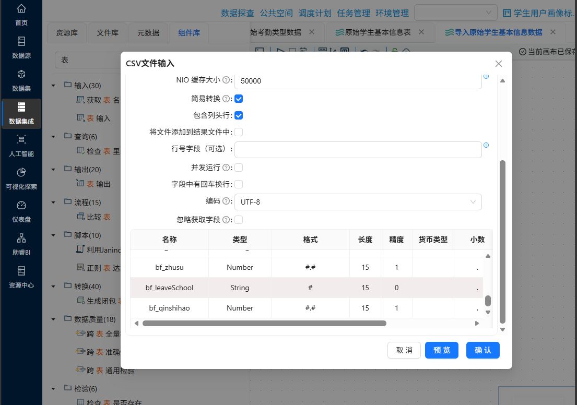
Task: Collapse the 脚本(10) tree folder
Action: click(53, 235)
